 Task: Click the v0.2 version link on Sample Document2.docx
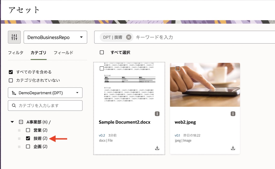[x=102, y=135]
